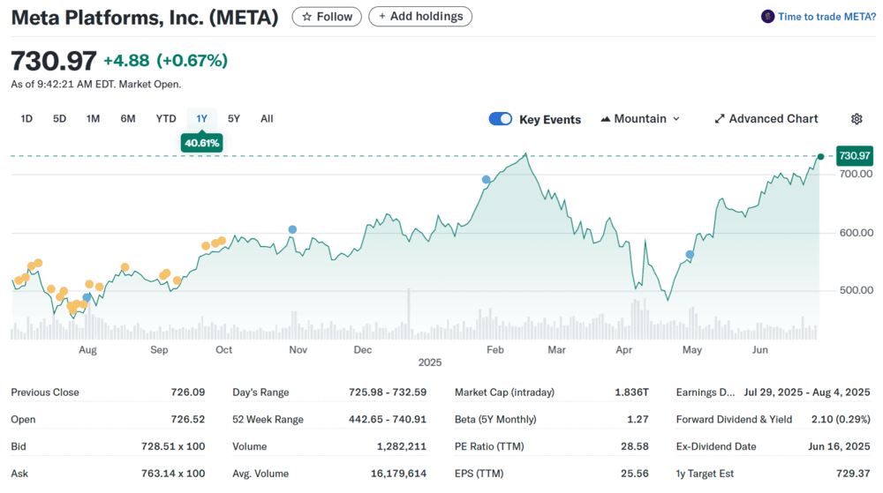Click the Avg. Volume value 16,179,614
Image resolution: width=883 pixels, height=493 pixels.
click(398, 474)
